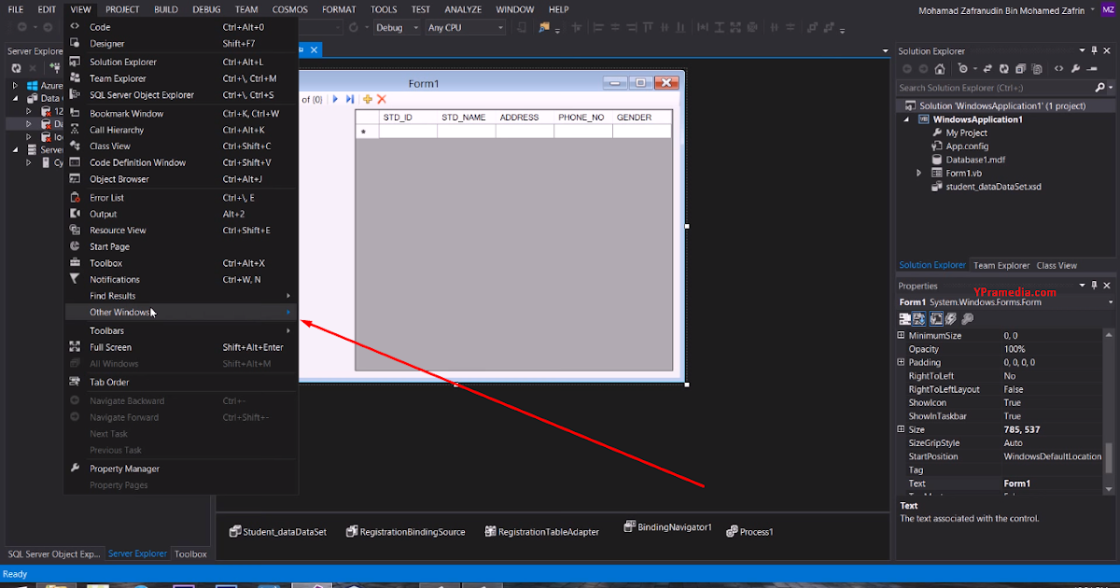1120x588 pixels.
Task: Open the Any CPU platform dropdown
Action: tap(465, 27)
